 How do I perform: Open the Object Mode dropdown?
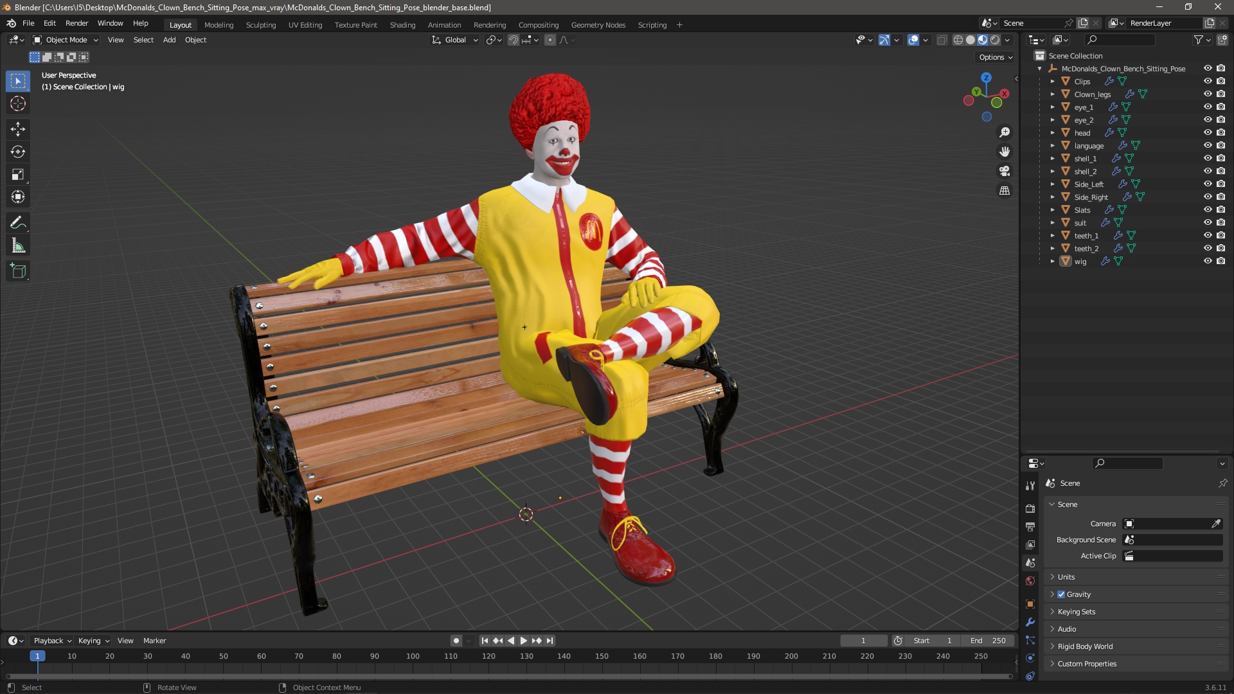(66, 40)
